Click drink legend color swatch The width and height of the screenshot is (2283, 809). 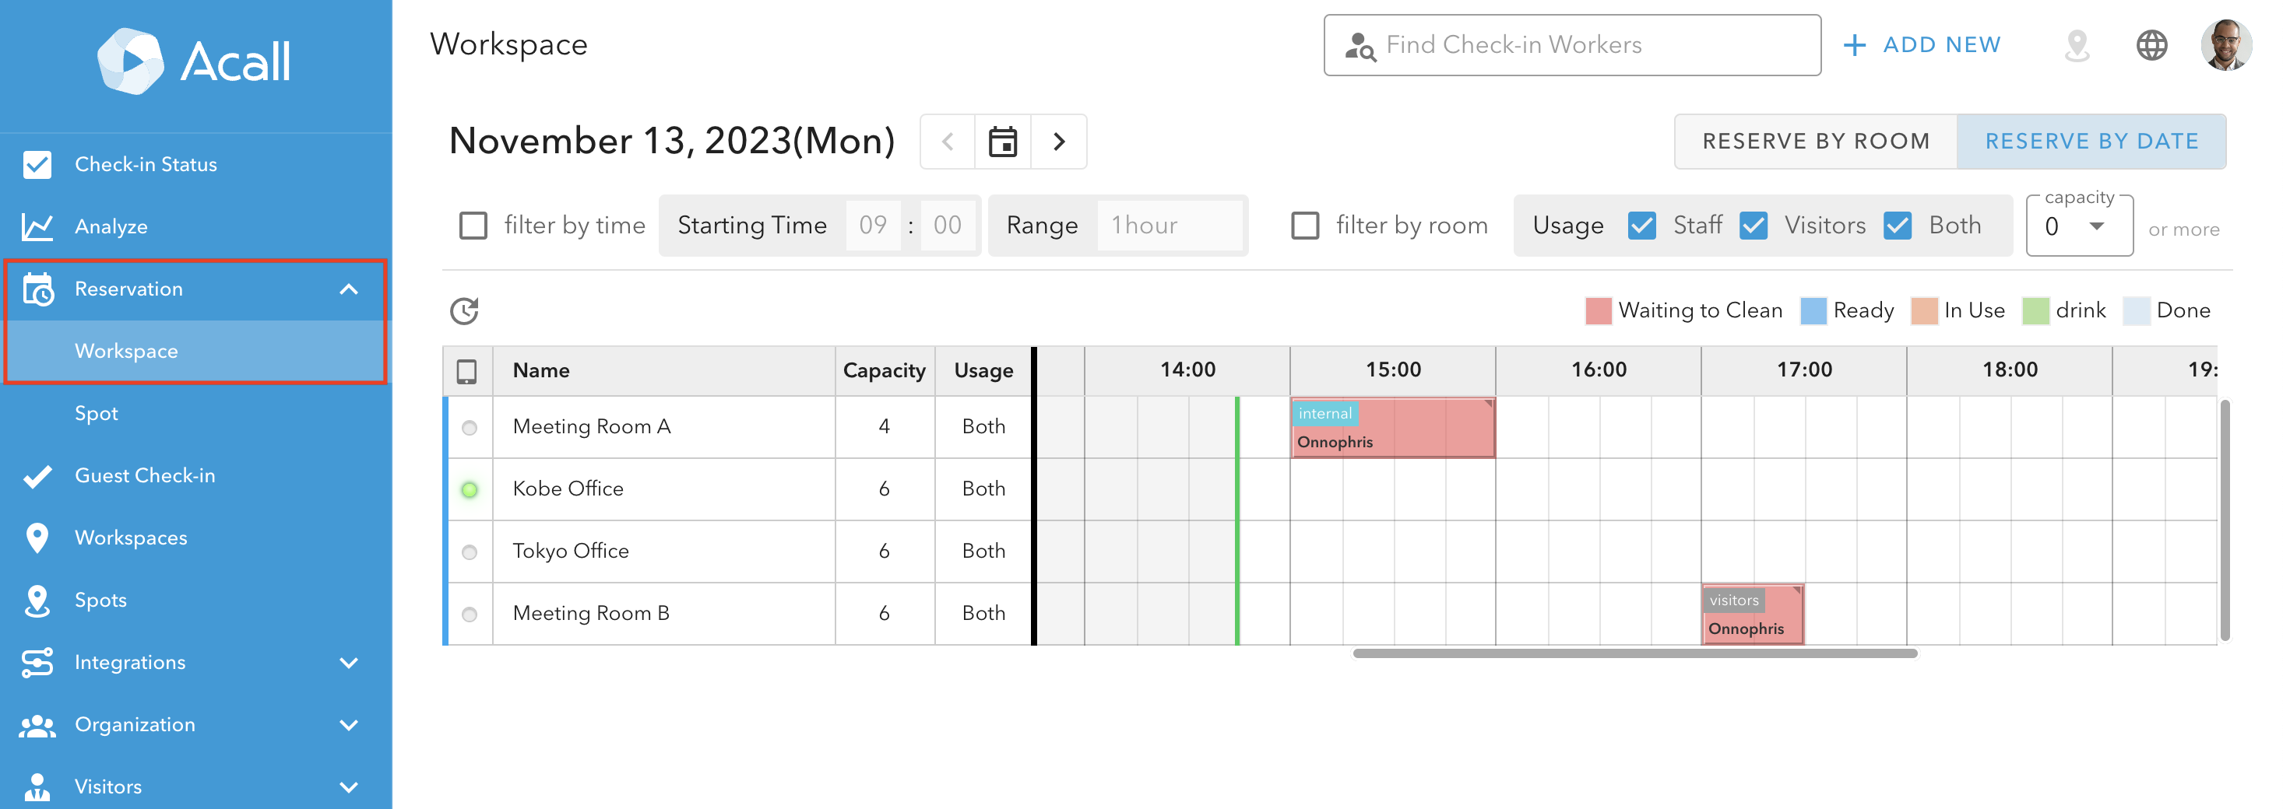coord(2035,312)
